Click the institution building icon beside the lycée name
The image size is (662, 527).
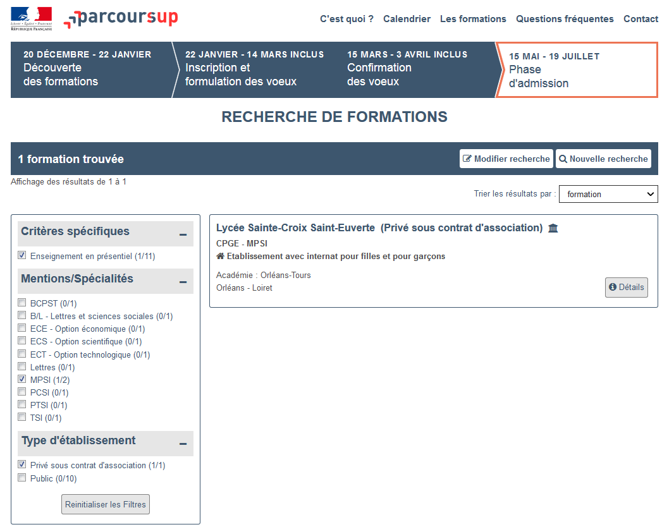pos(553,228)
